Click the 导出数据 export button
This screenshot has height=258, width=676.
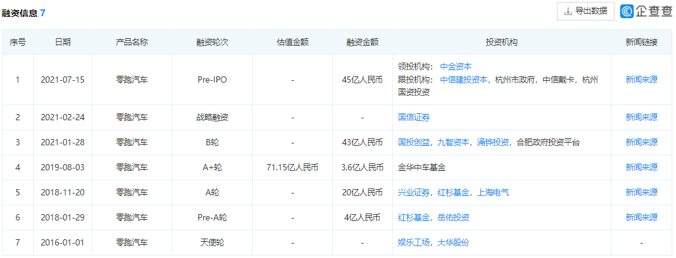tap(586, 11)
